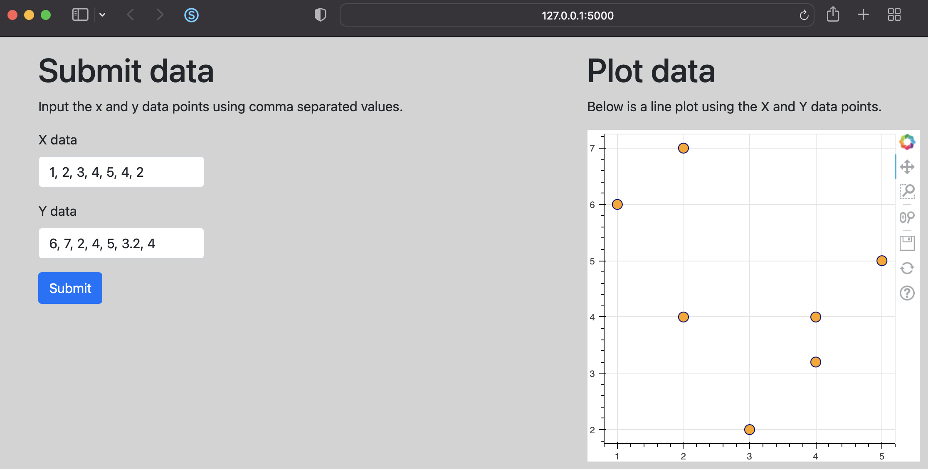Close the Safari window
This screenshot has width=928, height=469.
[12, 15]
